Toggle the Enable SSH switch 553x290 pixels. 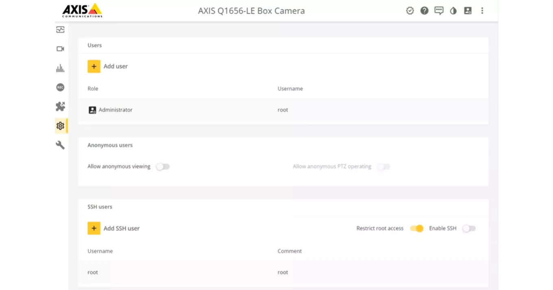pos(469,228)
